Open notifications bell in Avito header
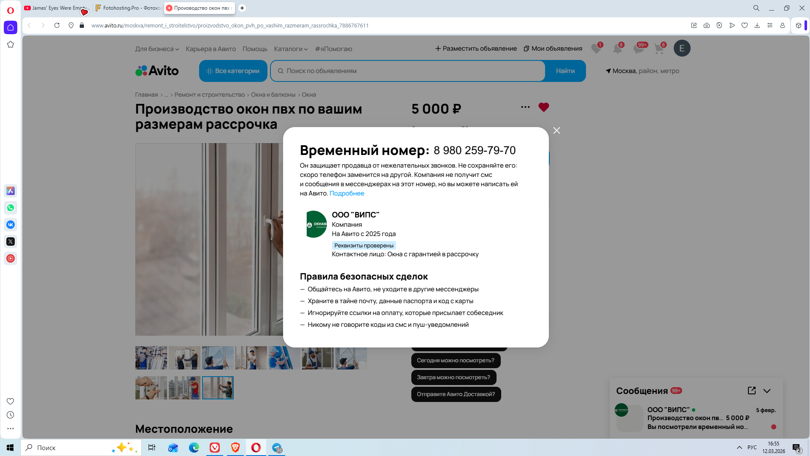 point(617,49)
